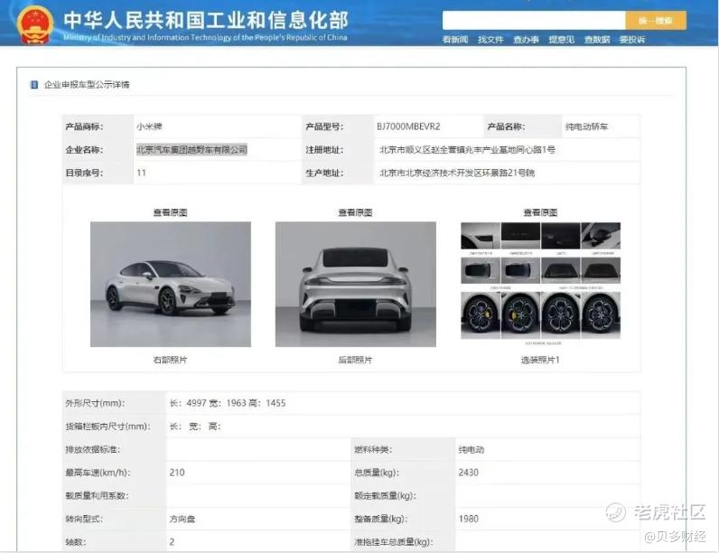This screenshot has height=553, width=719.
Task: Click the 右部照片 caption
Action: [170, 360]
